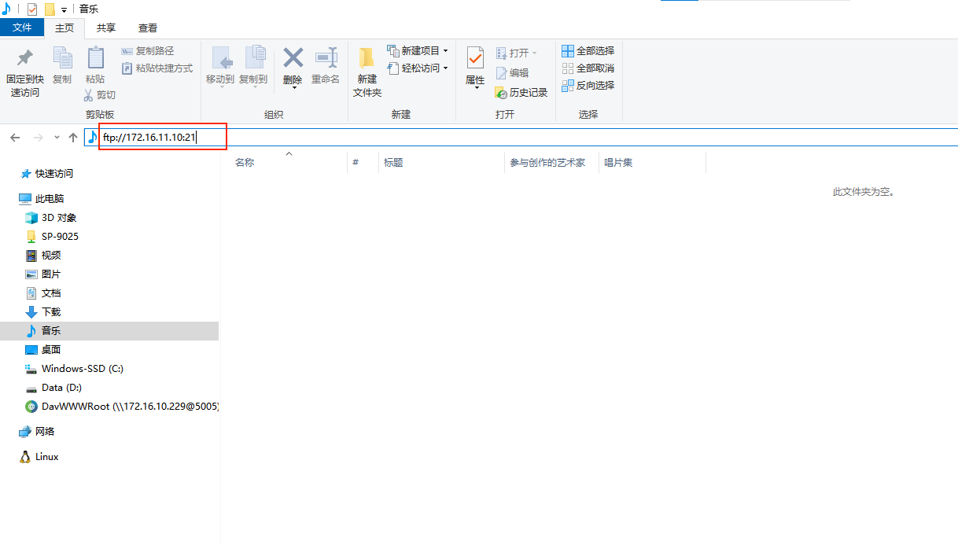Screen dimensions: 958x545
Task: Click the Delete red X icon
Action: (x=293, y=58)
